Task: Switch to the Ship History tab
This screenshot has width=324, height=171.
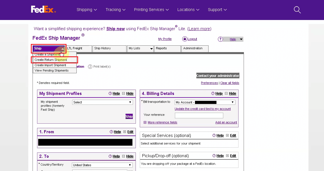Action: (x=109, y=48)
